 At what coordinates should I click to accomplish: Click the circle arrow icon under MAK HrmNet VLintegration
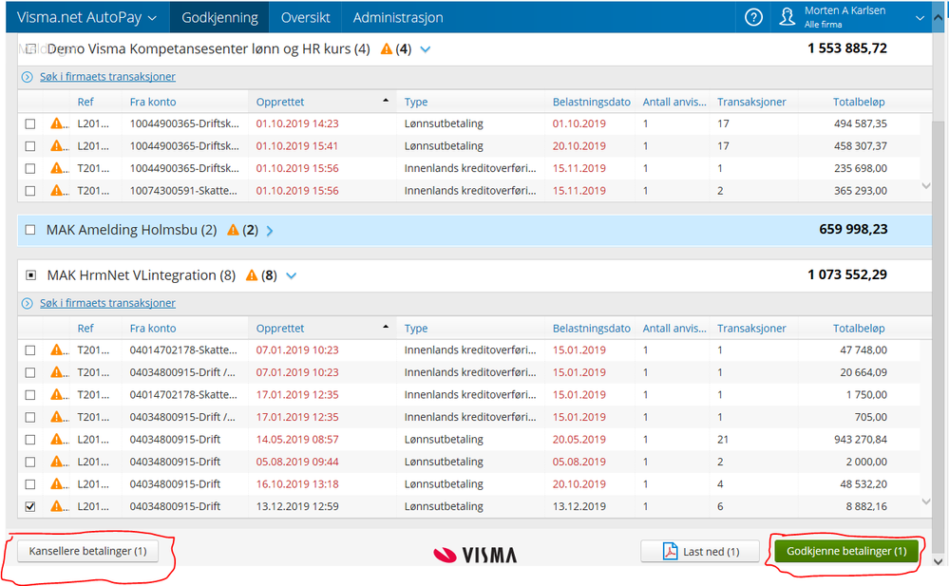(x=28, y=303)
